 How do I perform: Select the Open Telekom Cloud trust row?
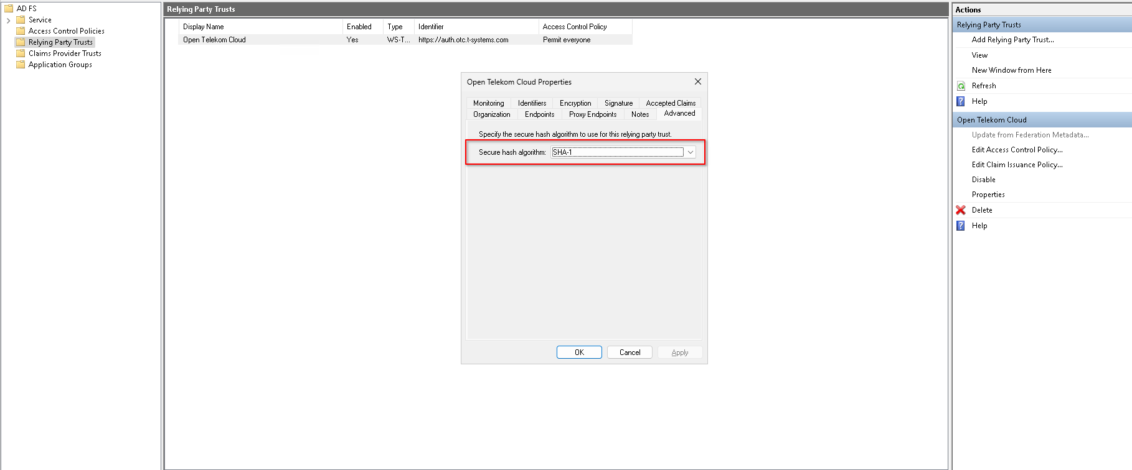click(x=215, y=40)
